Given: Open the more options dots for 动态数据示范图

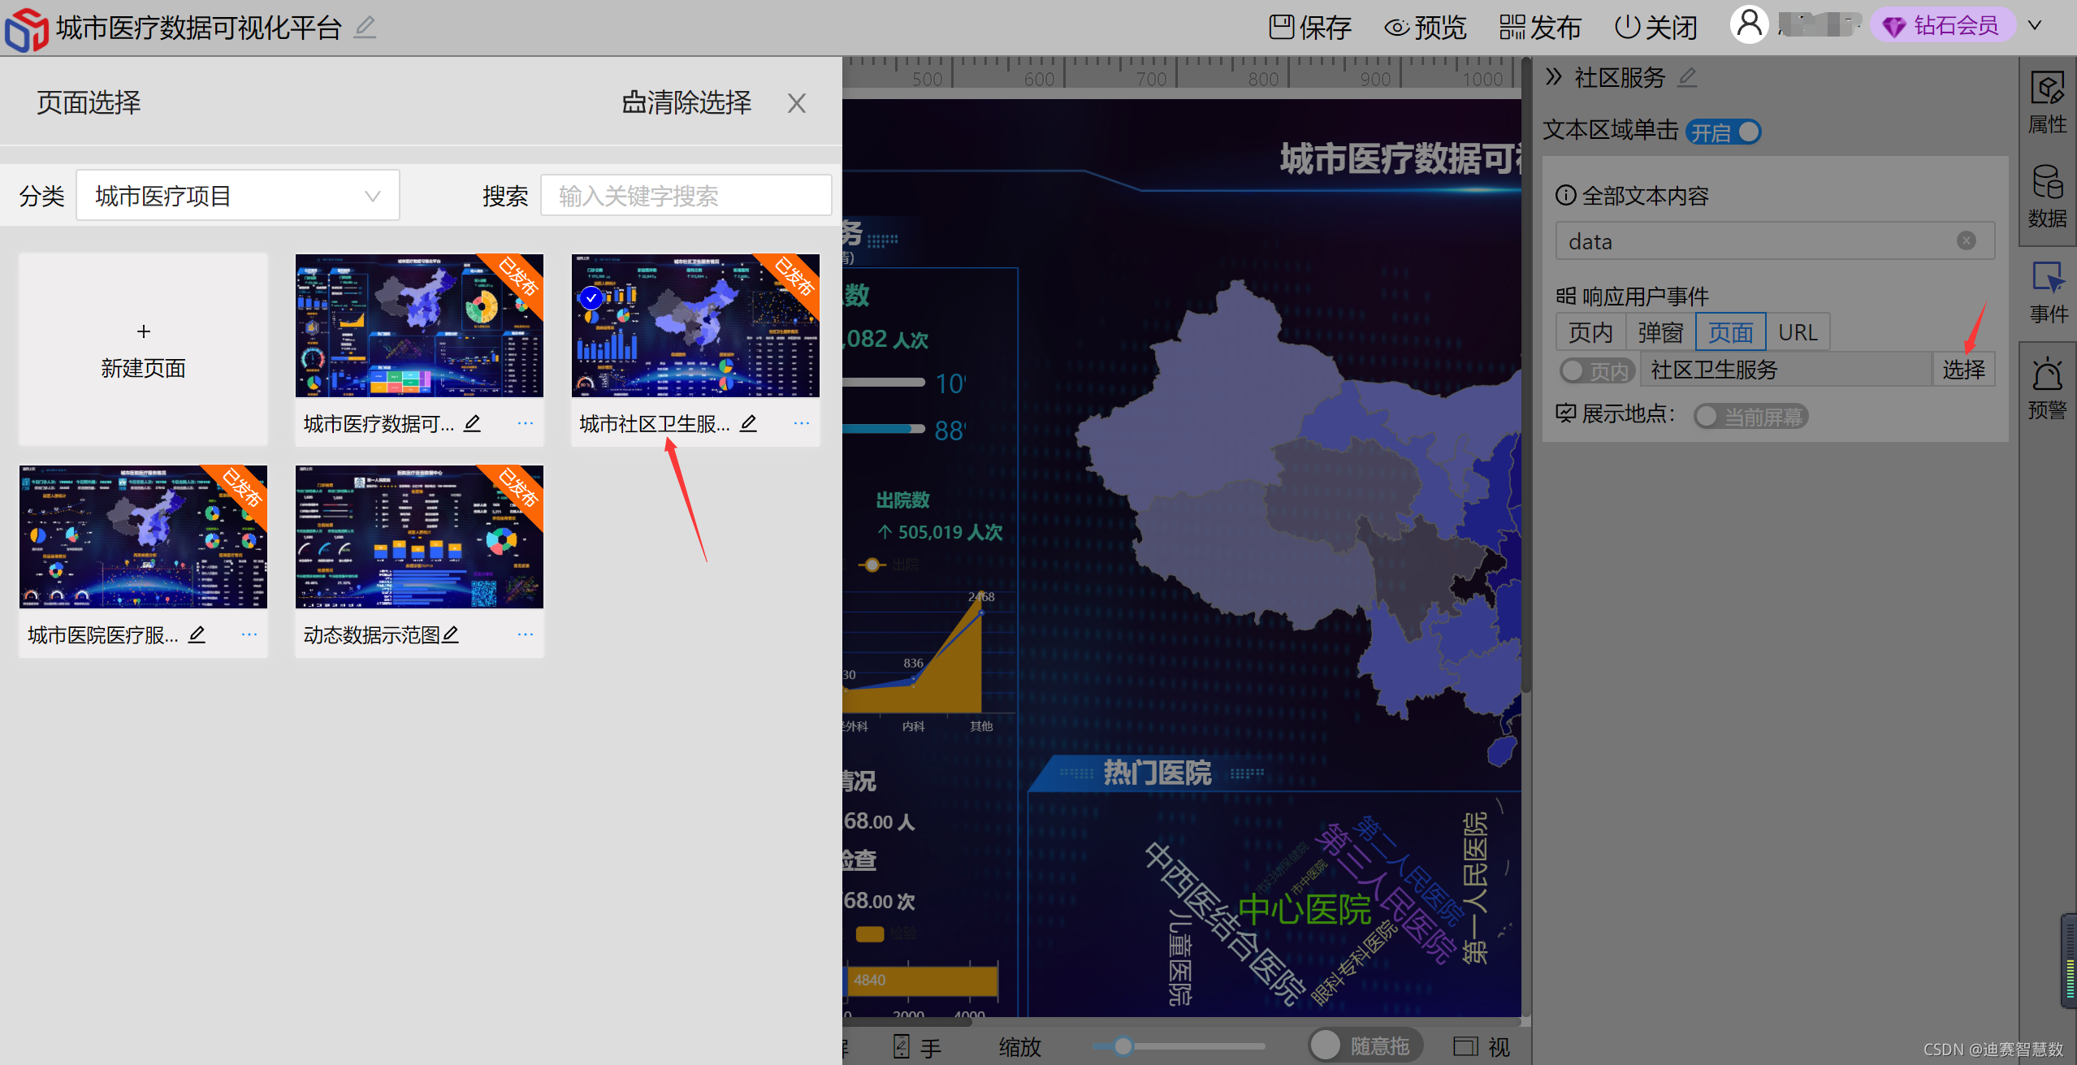Looking at the screenshot, I should (526, 634).
